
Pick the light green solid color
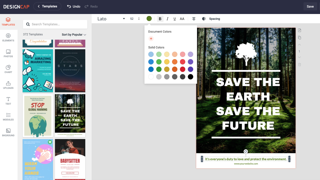click(159, 54)
